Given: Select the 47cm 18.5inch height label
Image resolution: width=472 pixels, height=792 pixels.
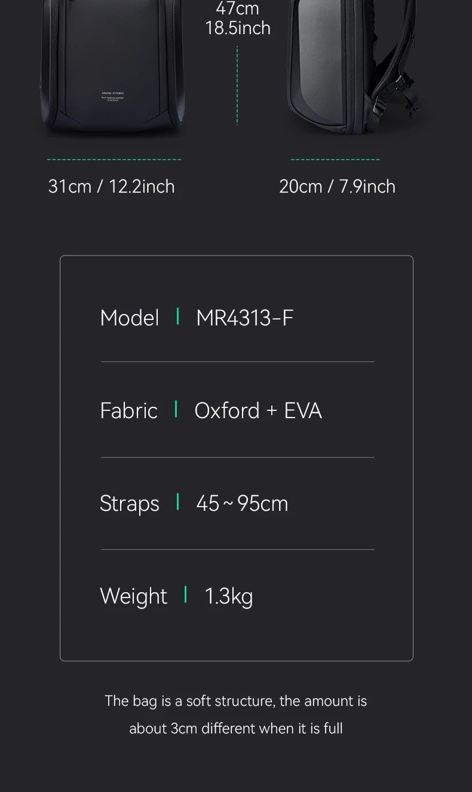Looking at the screenshot, I should point(238,19).
